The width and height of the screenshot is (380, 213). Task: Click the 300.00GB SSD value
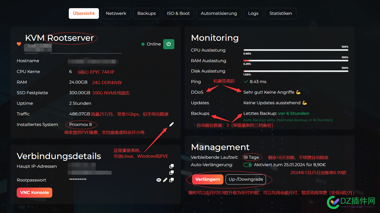[x=79, y=93]
